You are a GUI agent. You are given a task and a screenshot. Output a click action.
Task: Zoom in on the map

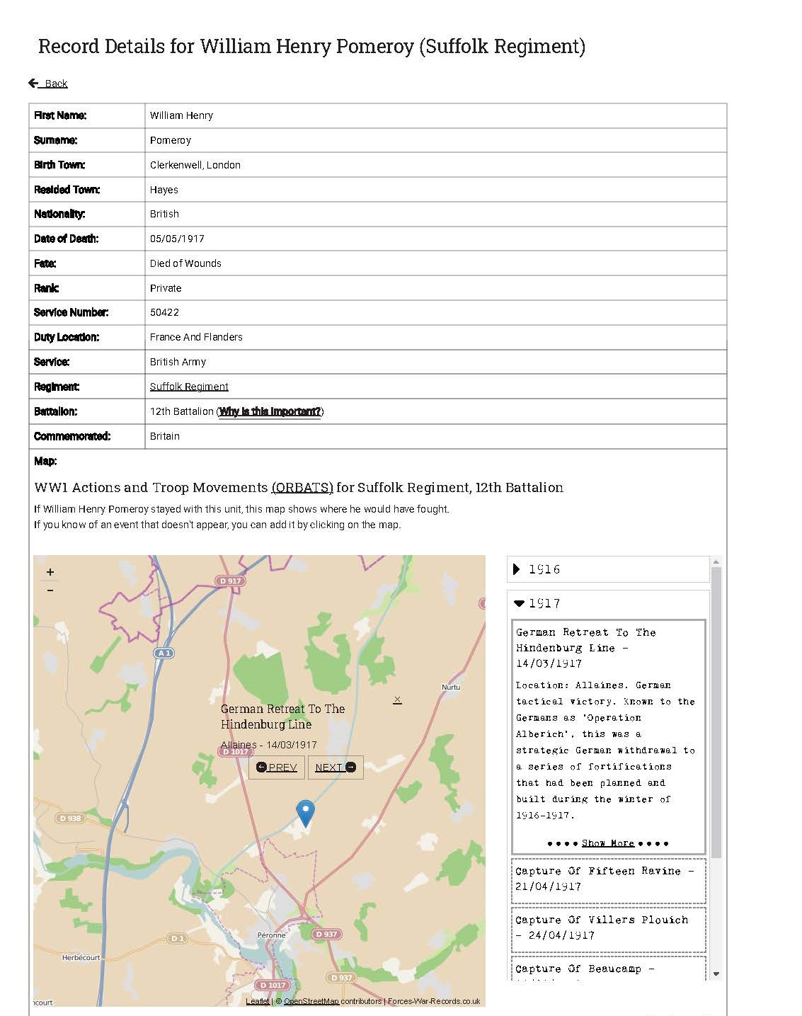pyautogui.click(x=50, y=572)
